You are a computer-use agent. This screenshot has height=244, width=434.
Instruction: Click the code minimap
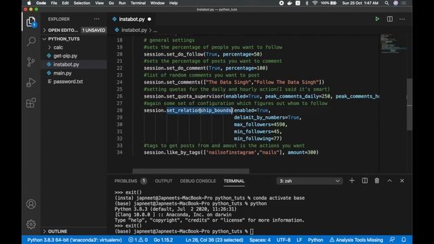pyautogui.click(x=393, y=43)
